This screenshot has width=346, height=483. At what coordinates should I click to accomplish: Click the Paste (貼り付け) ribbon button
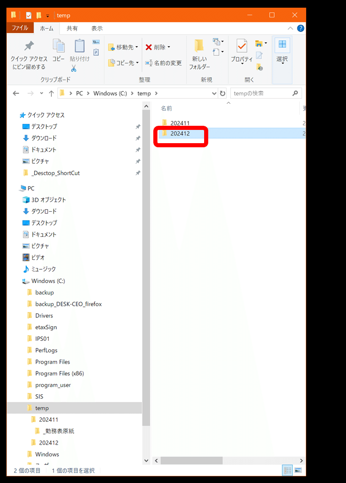(x=80, y=50)
